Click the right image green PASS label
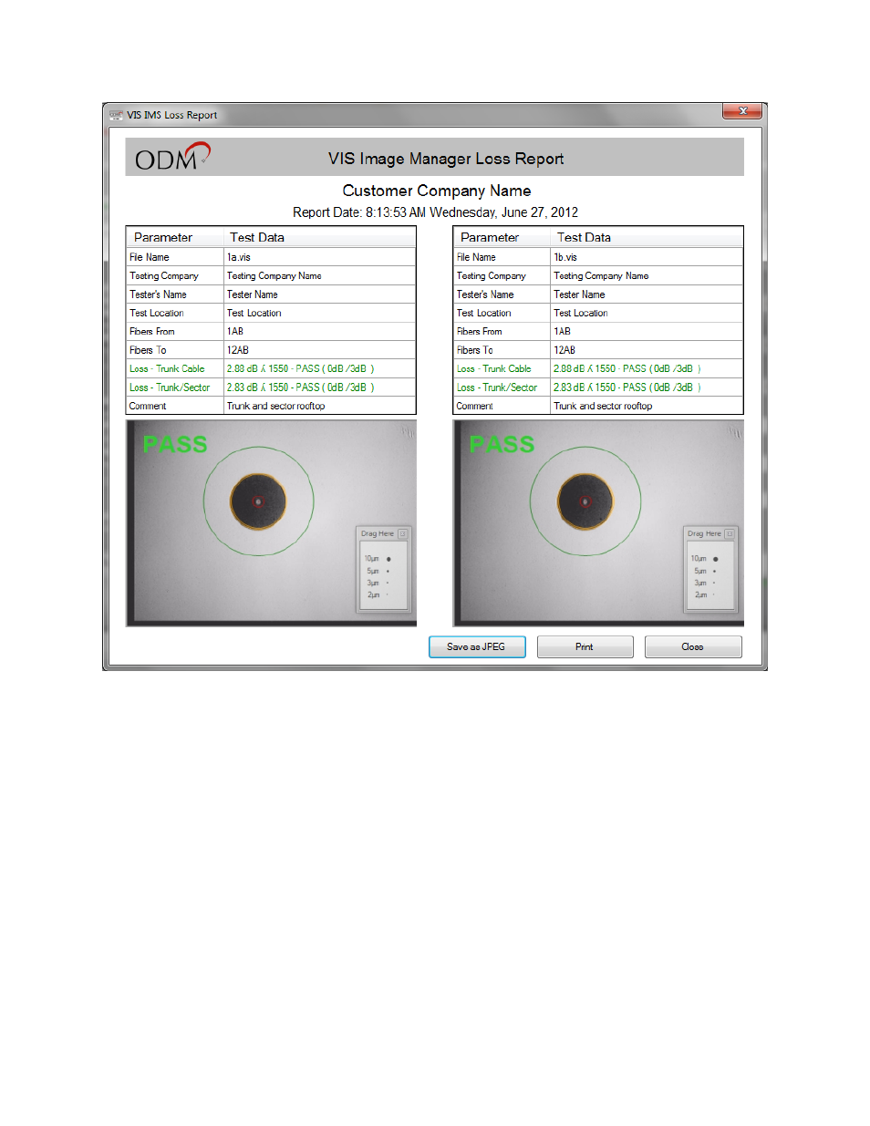 coord(502,444)
